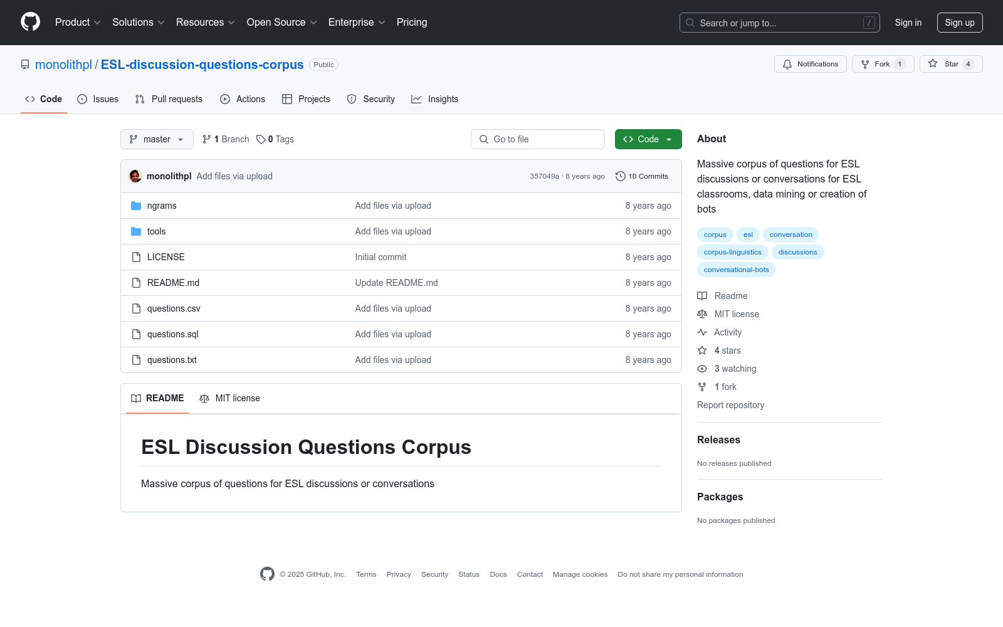The image size is (1003, 627).
Task: Click the Search or jump to field
Action: (x=780, y=23)
